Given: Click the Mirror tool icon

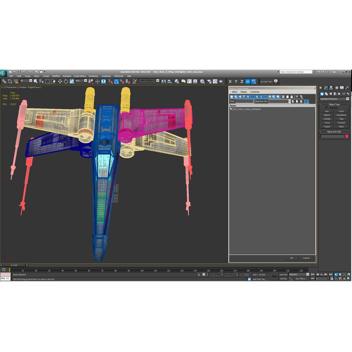Looking at the screenshot, I should point(164,81).
